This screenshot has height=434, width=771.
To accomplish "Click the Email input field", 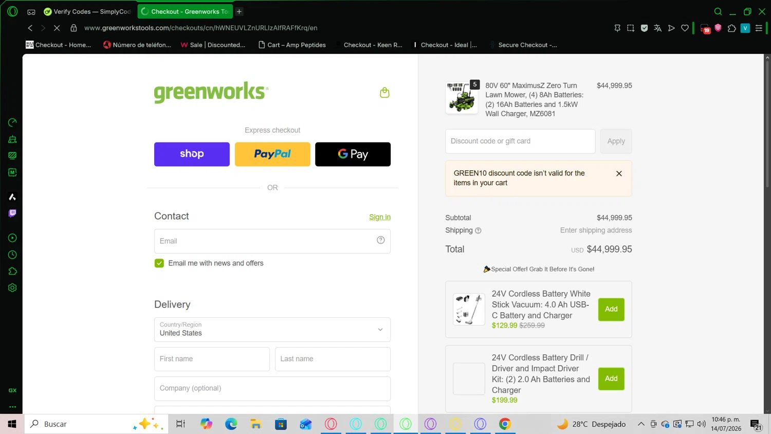I will point(272,241).
